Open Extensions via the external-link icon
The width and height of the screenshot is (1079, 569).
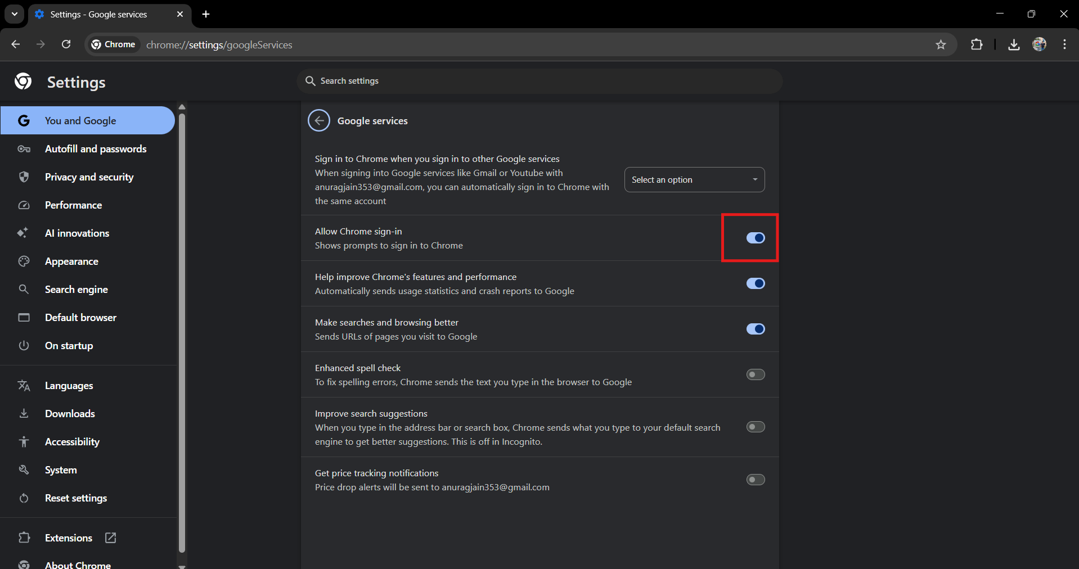tap(111, 538)
